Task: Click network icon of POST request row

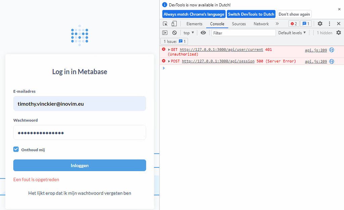Action: click(332, 61)
